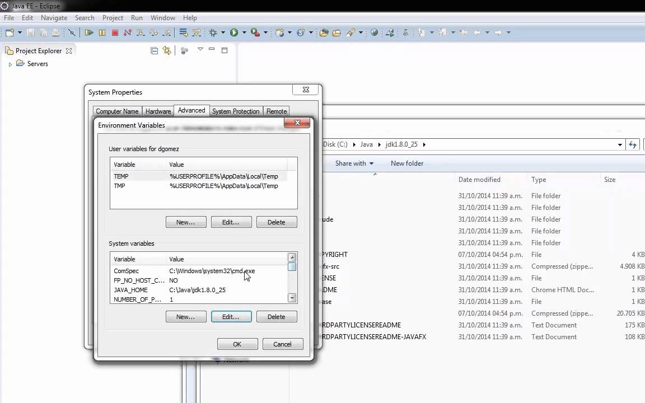Switch to the Remote tab
Screen dimensions: 645x403
[x=277, y=111]
